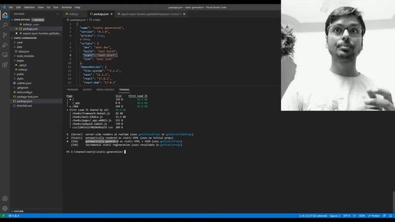Open the feedback icon in the status bar
Viewport: 395px width, 222px height.
[x=385, y=216]
